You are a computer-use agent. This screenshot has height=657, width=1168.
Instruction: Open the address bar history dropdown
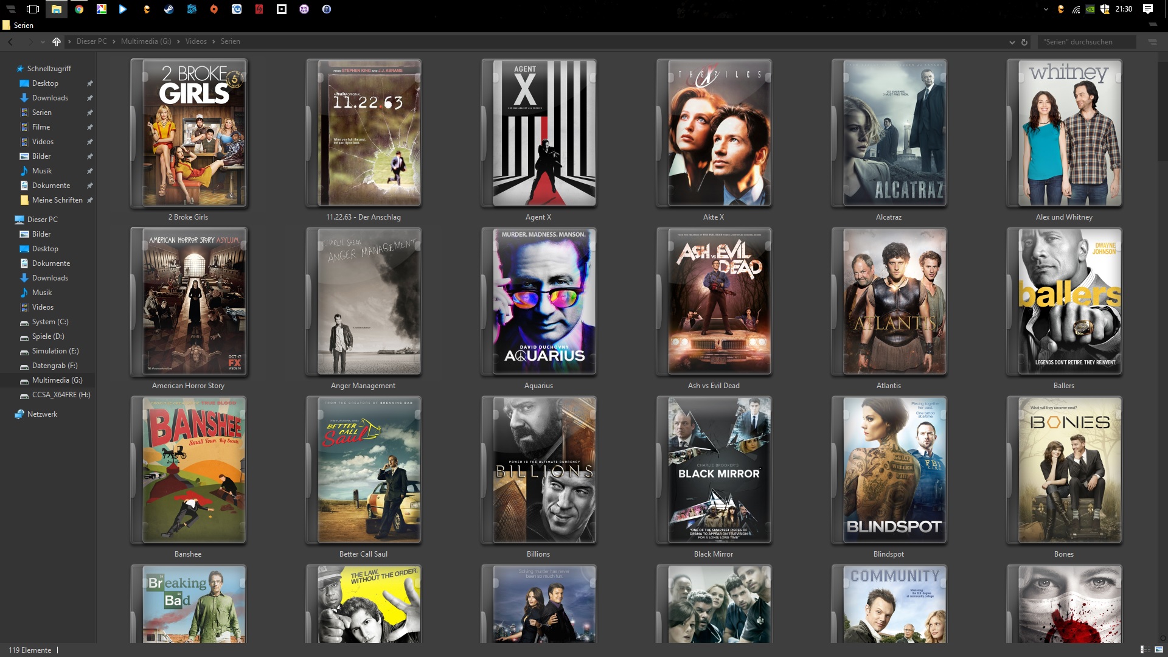1012,42
